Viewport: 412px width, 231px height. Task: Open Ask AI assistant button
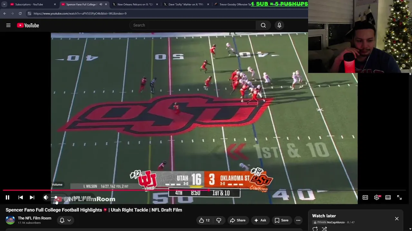(x=260, y=220)
